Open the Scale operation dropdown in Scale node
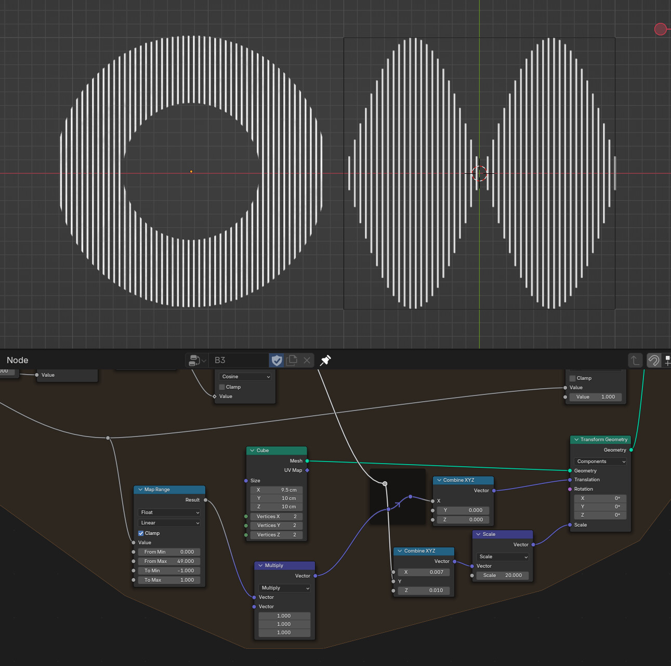 pos(503,557)
